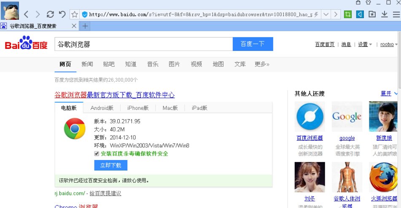Image resolution: width=401 pixels, height=208 pixels.
Task: Bookmark page with the star icon
Action: (x=74, y=14)
